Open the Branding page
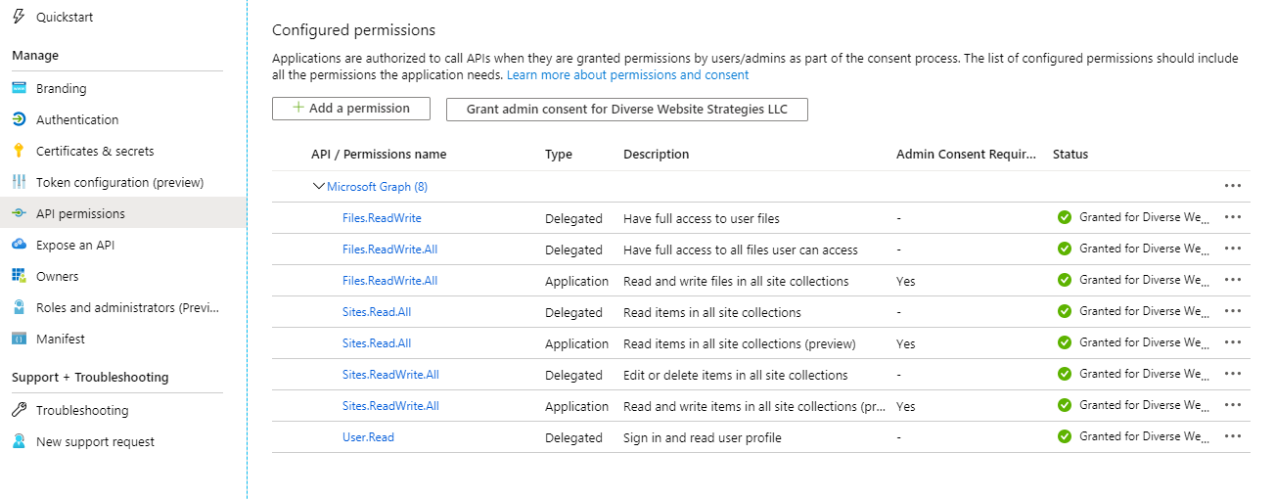This screenshot has height=499, width=1275. pyautogui.click(x=61, y=88)
